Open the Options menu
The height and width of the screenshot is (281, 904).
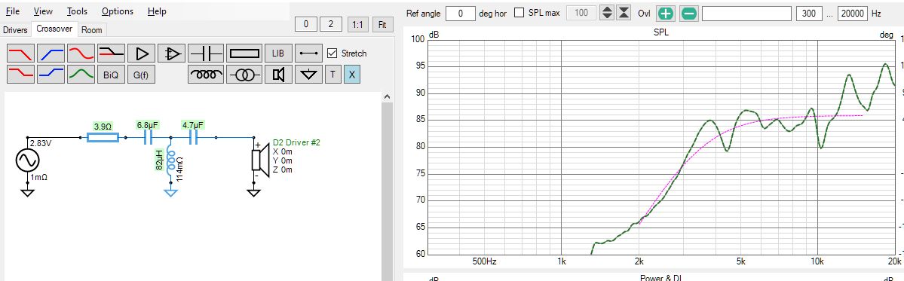117,11
